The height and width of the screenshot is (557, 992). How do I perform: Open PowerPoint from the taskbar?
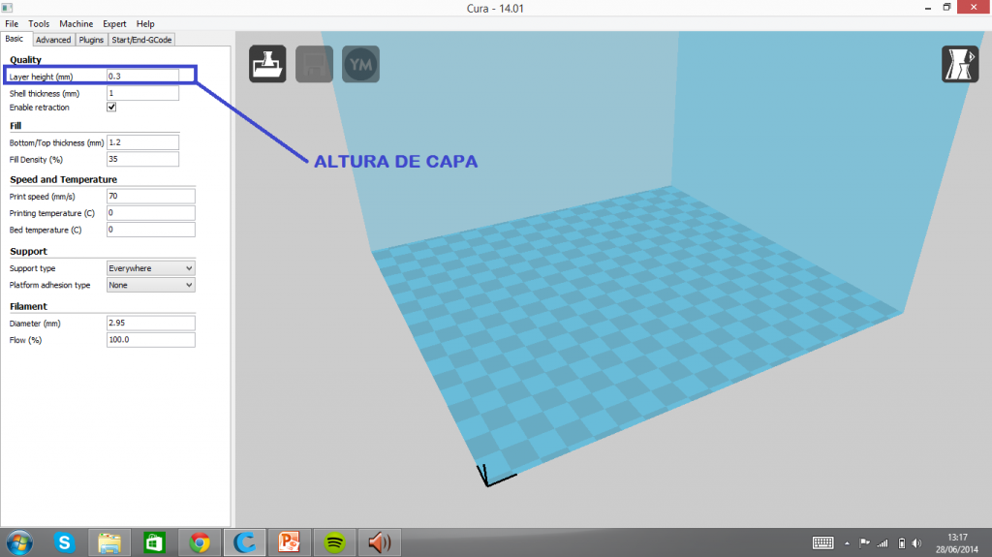click(290, 542)
